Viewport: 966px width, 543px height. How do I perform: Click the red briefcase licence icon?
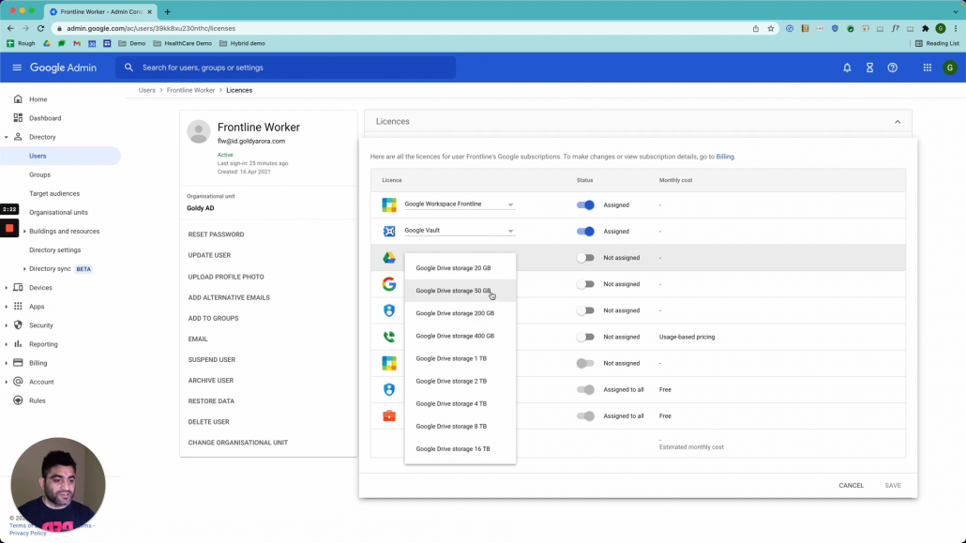point(388,416)
